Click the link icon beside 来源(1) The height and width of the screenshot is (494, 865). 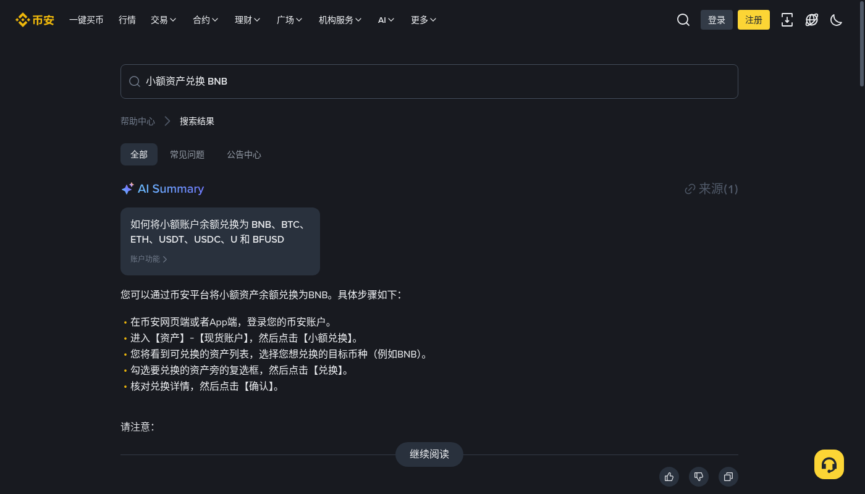pos(690,189)
